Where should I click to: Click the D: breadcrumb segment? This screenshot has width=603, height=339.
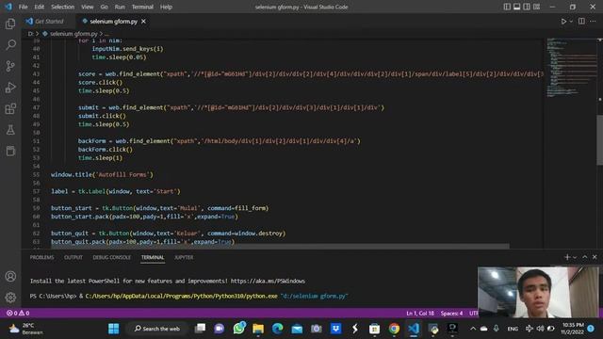[30, 34]
